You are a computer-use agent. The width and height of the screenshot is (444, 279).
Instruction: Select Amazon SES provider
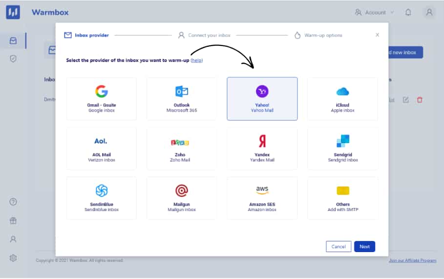click(x=262, y=198)
